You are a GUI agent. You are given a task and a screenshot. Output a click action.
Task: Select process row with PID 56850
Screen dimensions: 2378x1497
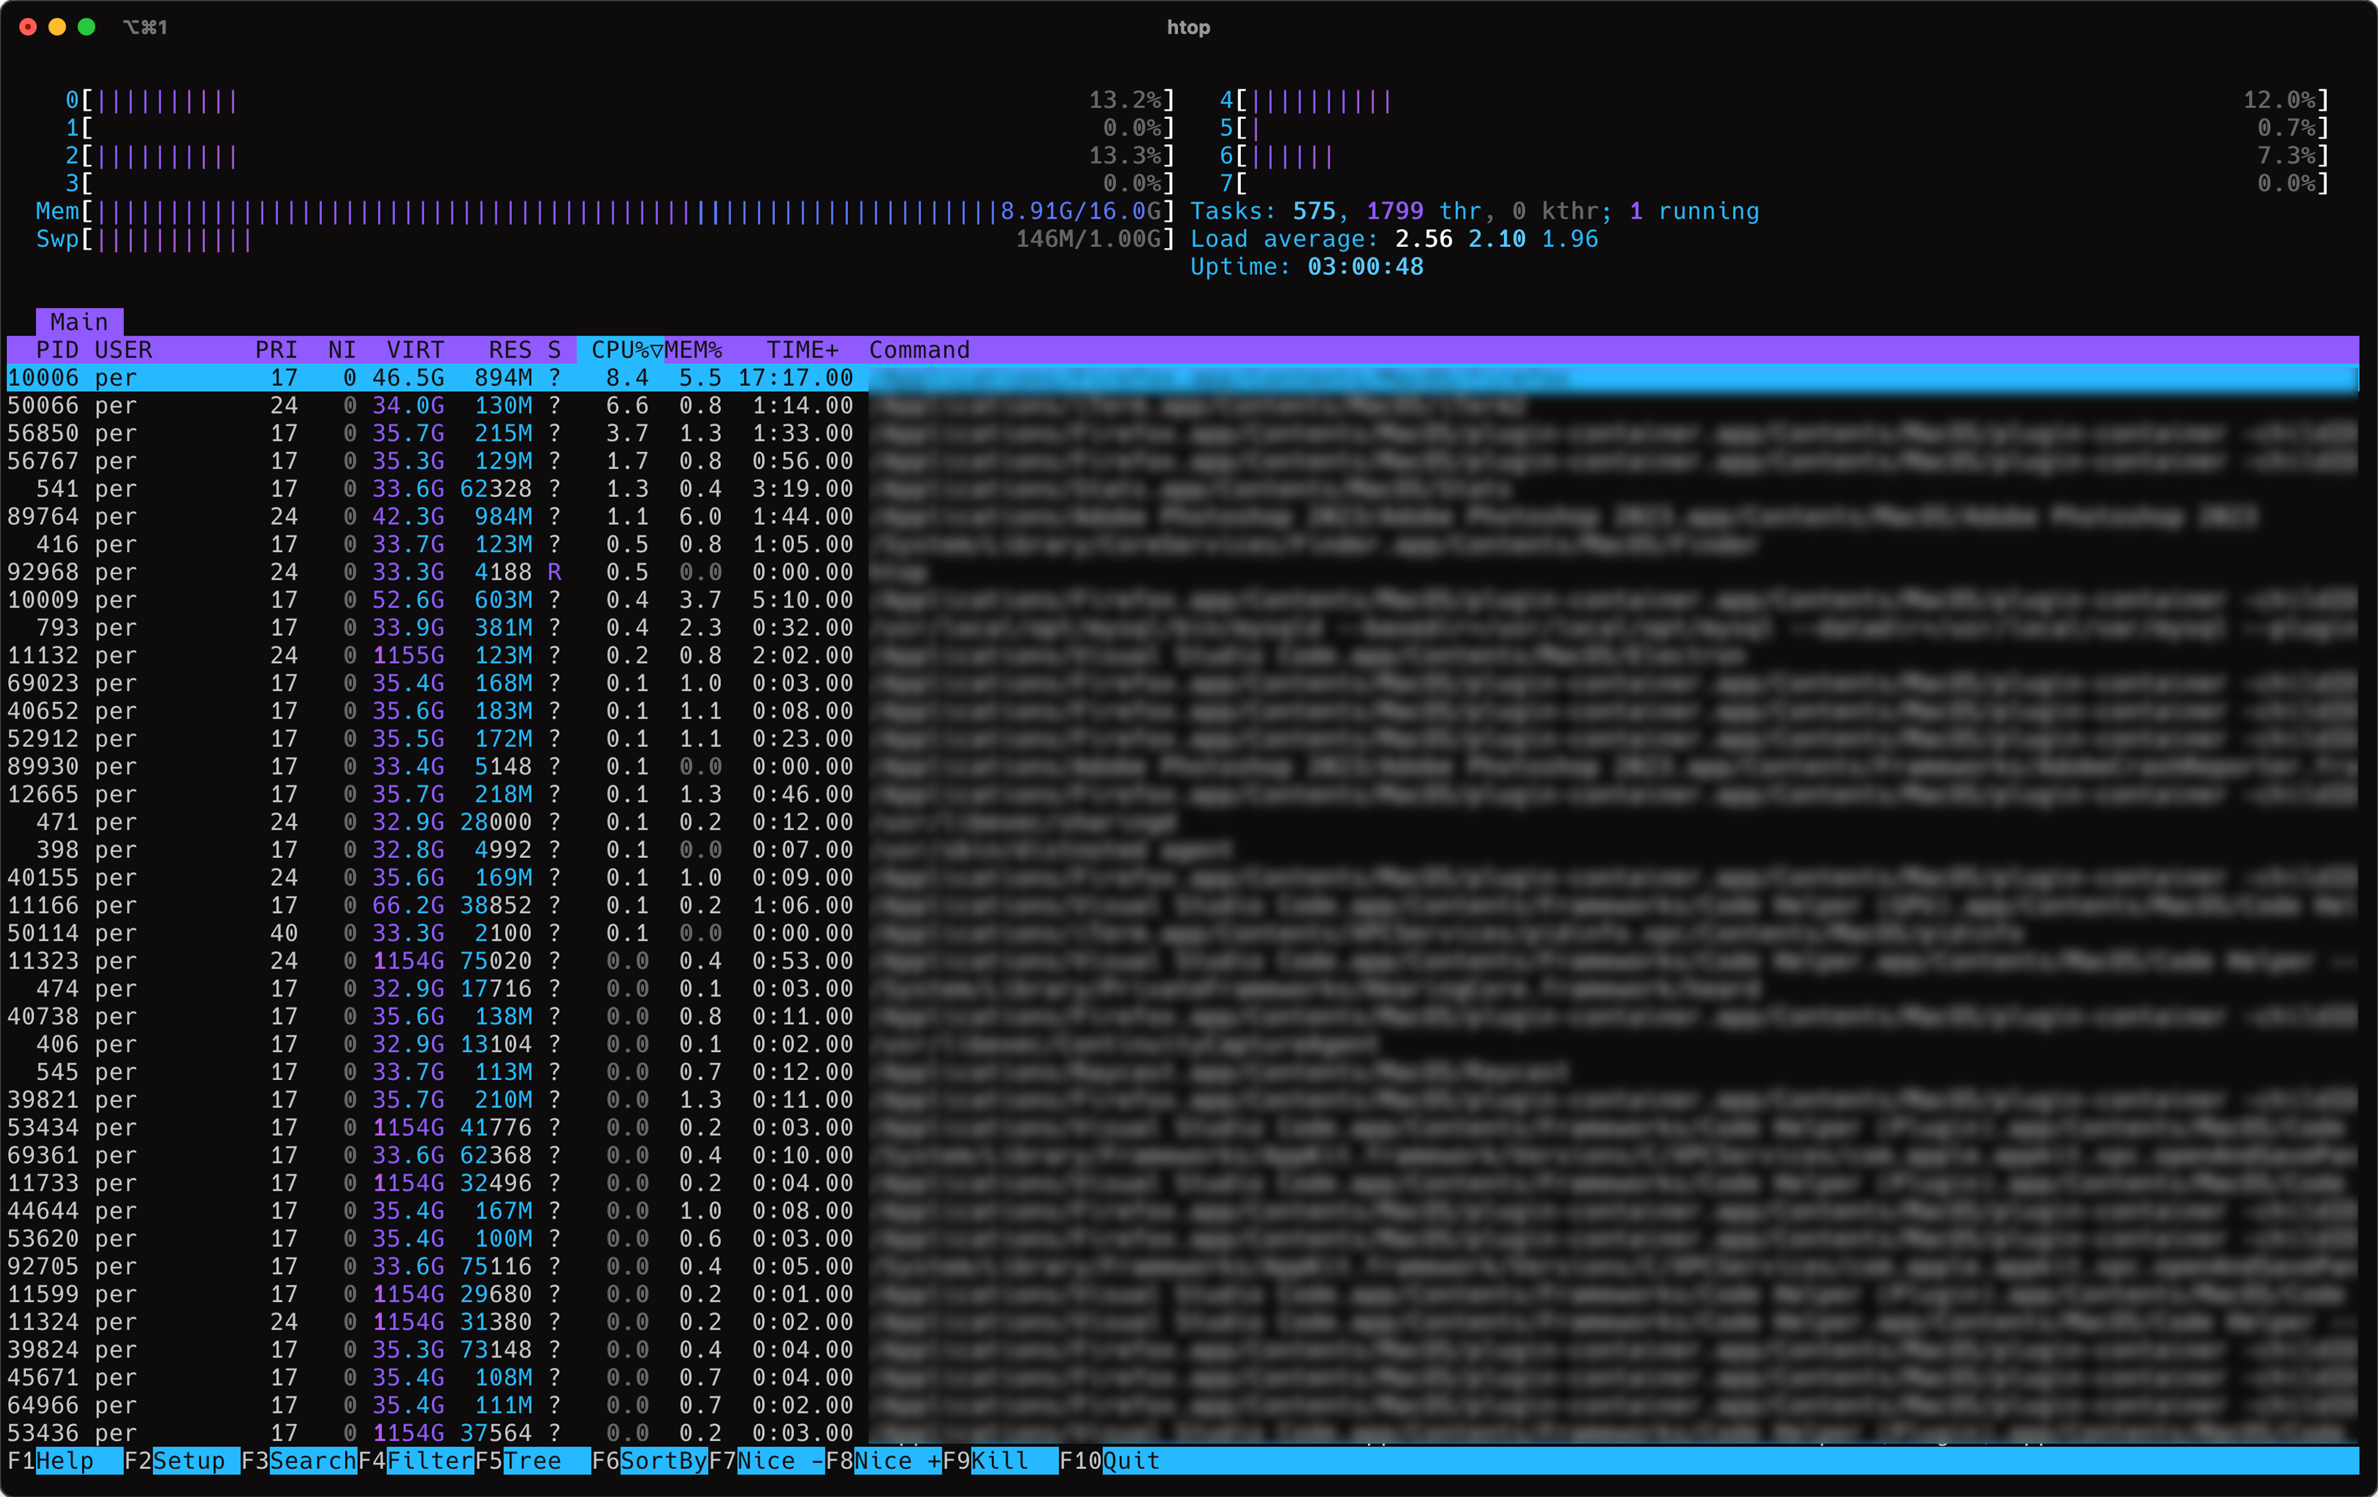pos(1182,433)
